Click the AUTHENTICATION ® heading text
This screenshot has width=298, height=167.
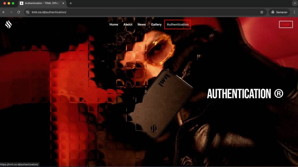tap(245, 94)
